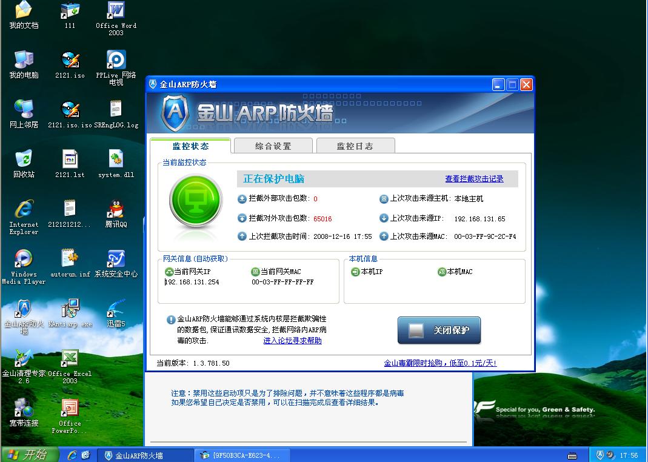This screenshot has width=648, height=462.
Task: Launch Office Word 2003 shortcut
Action: pos(116,18)
